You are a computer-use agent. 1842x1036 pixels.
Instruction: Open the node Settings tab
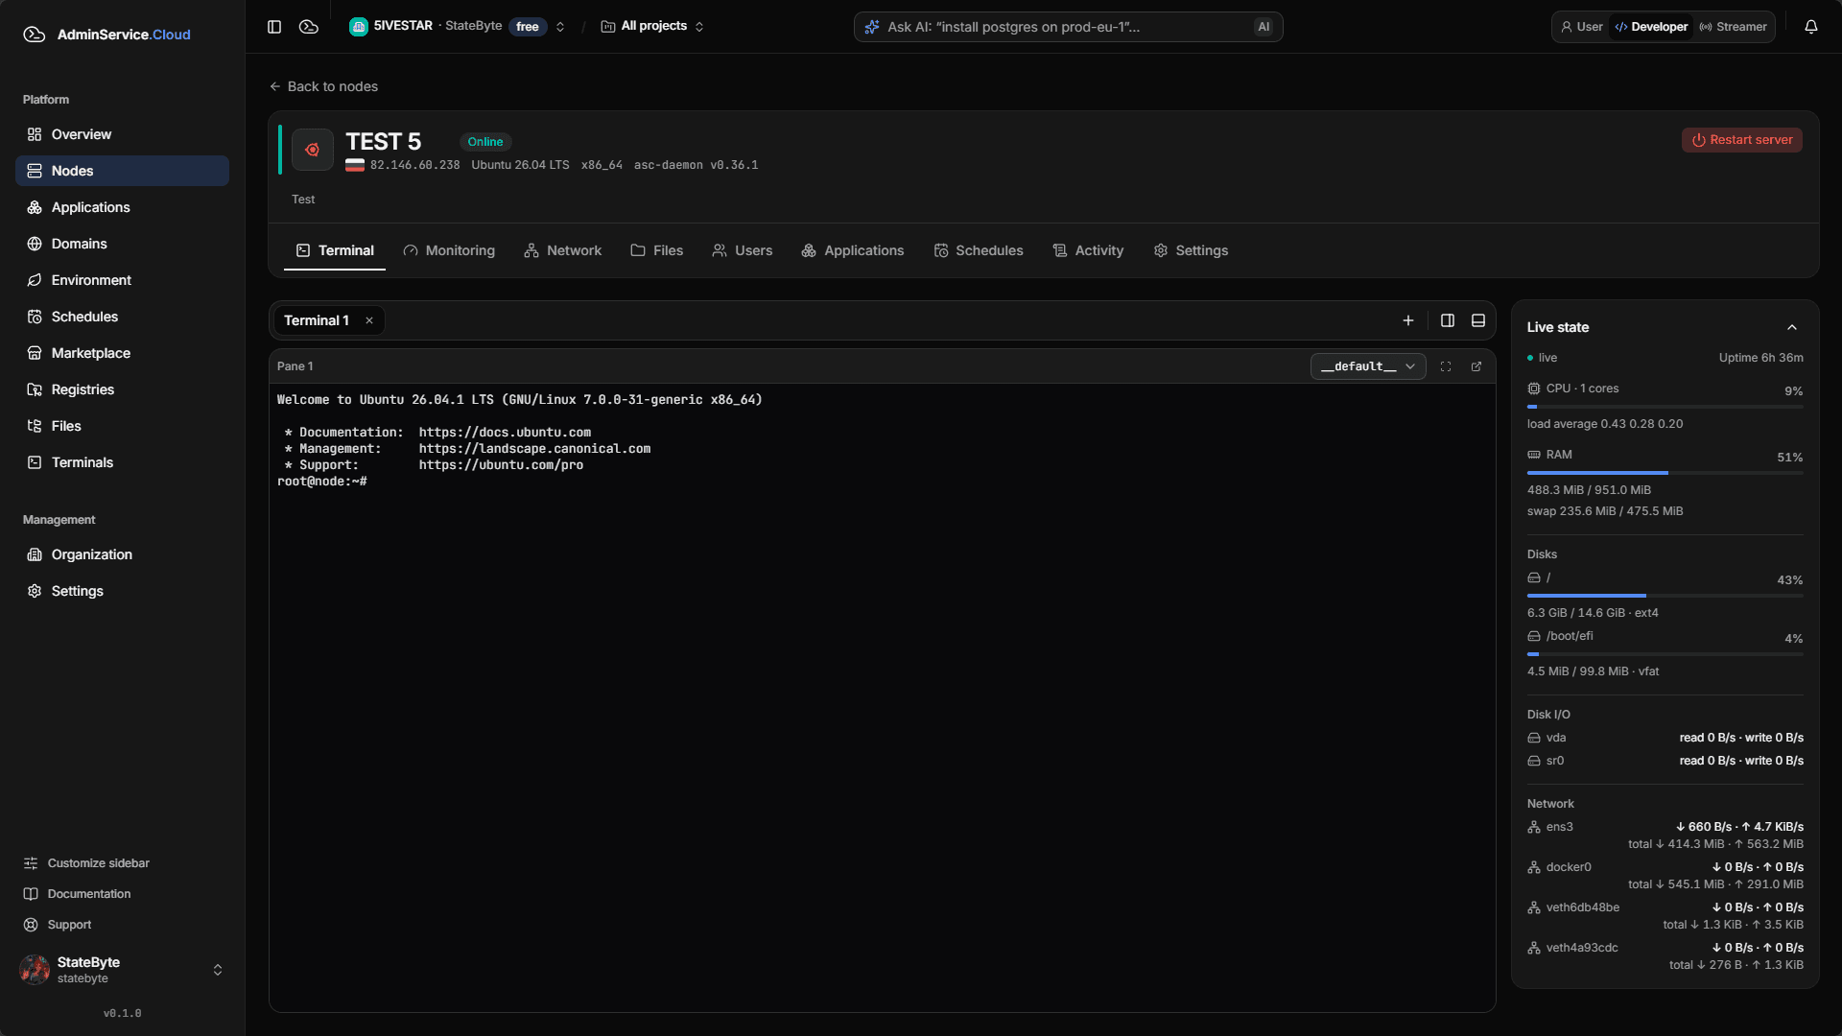(1191, 250)
